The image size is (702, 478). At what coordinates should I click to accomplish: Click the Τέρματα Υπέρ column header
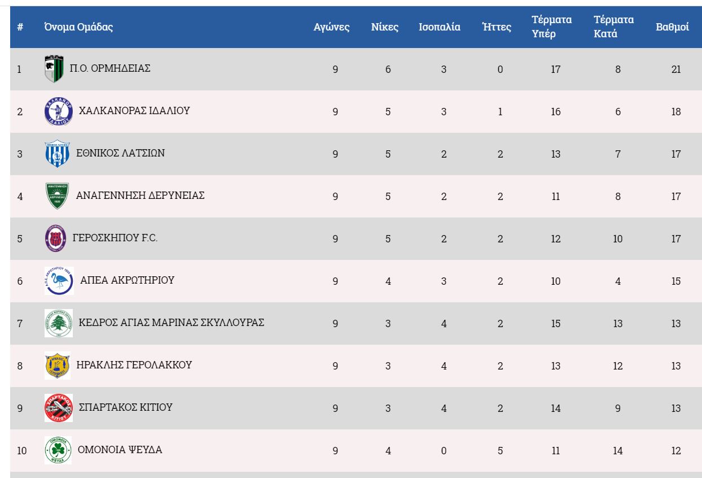[551, 27]
